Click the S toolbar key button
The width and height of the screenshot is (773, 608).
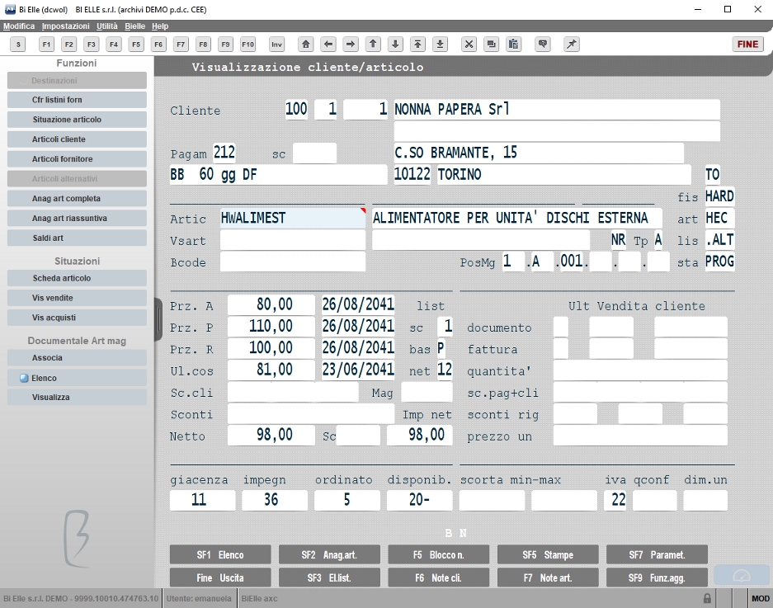pos(18,45)
